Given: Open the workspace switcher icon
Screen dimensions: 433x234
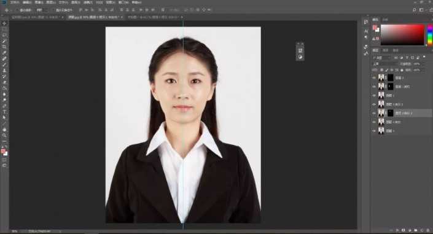Looking at the screenshot, I should click(421, 10).
